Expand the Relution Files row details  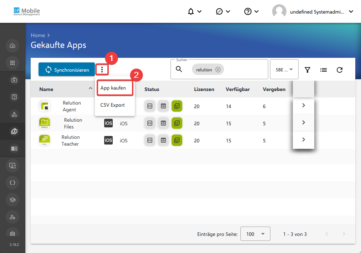pos(304,122)
